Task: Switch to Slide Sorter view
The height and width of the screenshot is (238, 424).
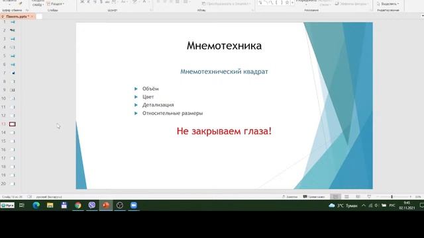Action: pos(346,197)
